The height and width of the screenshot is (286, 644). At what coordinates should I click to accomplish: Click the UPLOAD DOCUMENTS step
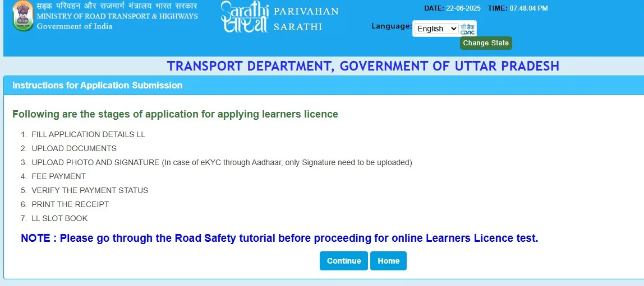click(x=74, y=148)
